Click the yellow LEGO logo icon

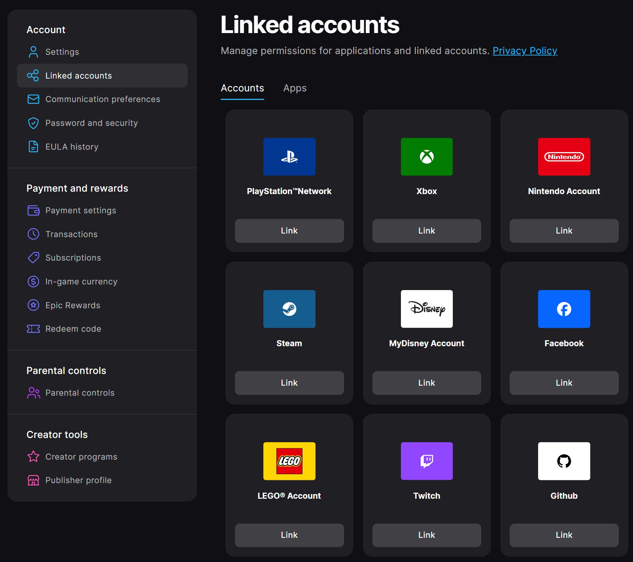(x=289, y=461)
